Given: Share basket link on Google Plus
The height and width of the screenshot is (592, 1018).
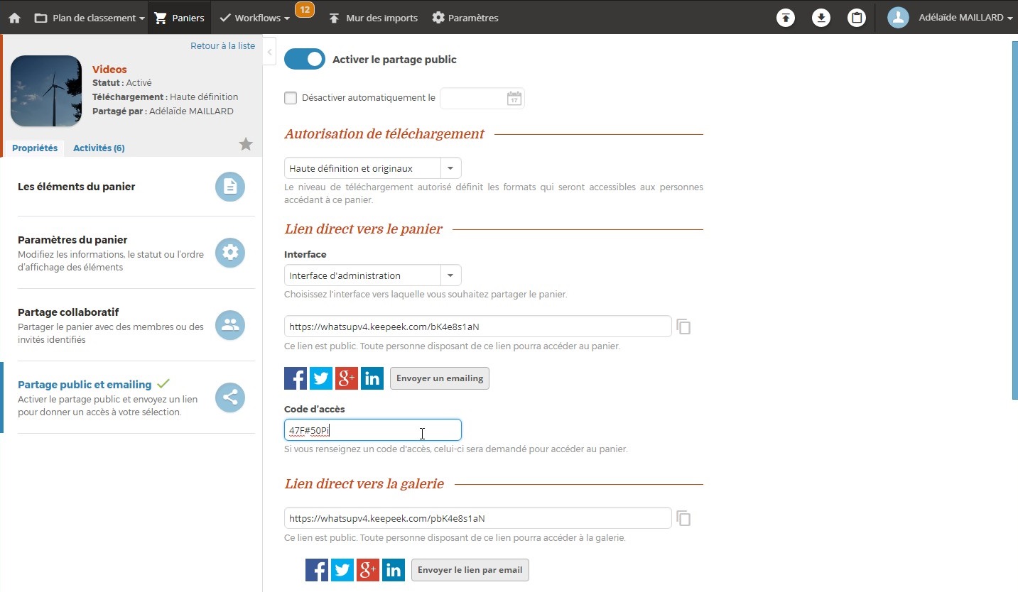Looking at the screenshot, I should pos(347,378).
